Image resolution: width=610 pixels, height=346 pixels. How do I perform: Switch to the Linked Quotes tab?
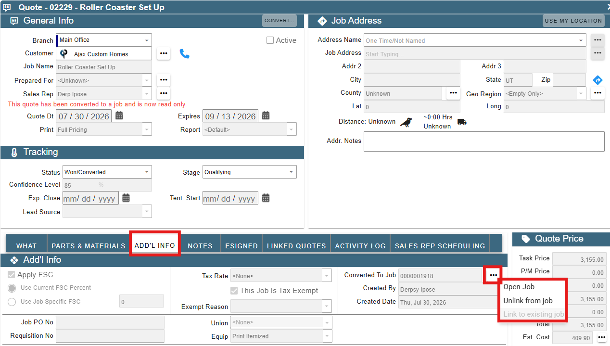(x=296, y=245)
